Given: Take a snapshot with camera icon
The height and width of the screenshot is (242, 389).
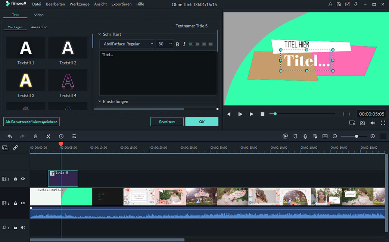Looking at the screenshot, I should point(362,123).
